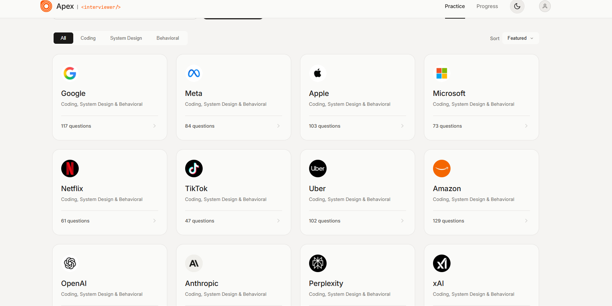Expand Apple's 103 questions chevron
The width and height of the screenshot is (612, 306).
click(x=402, y=126)
